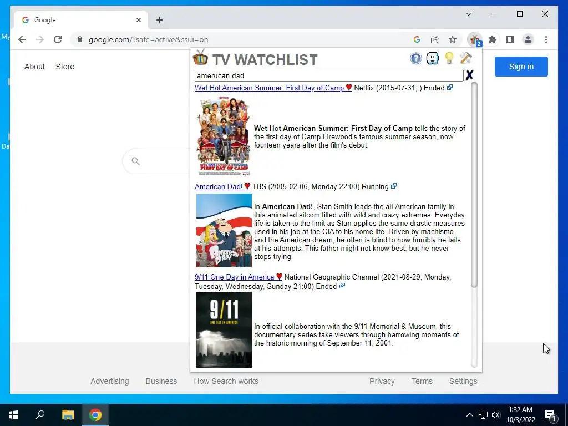Open Chrome extensions puzzle icon
Viewport: 568px width, 426px height.
(x=493, y=39)
